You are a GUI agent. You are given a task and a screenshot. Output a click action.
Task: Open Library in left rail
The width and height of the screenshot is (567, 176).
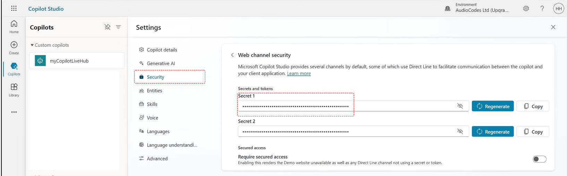[14, 90]
